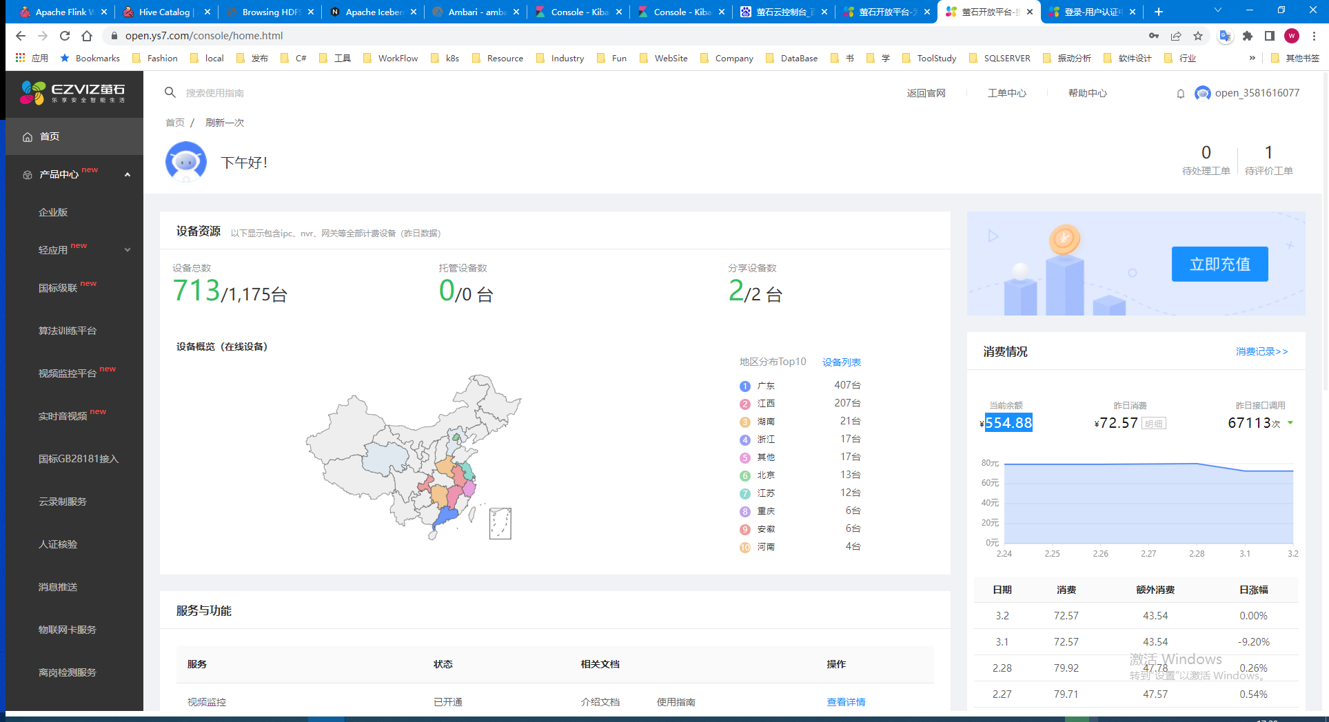Show more bookmarks via overflow chevron
The height and width of the screenshot is (722, 1329).
[1252, 58]
